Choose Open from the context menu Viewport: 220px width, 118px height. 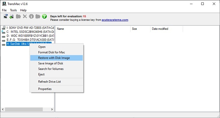pos(42,47)
